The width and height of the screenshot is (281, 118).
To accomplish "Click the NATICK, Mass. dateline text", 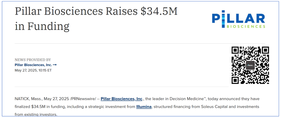I will [29, 99].
